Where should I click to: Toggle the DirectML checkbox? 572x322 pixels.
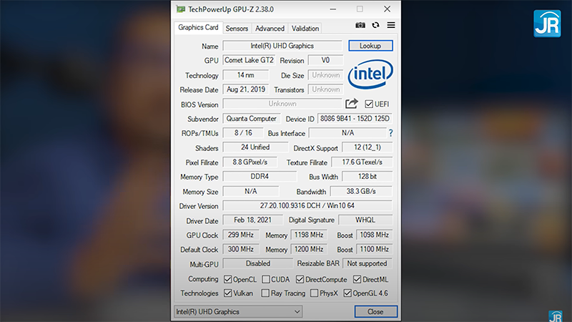(x=357, y=280)
